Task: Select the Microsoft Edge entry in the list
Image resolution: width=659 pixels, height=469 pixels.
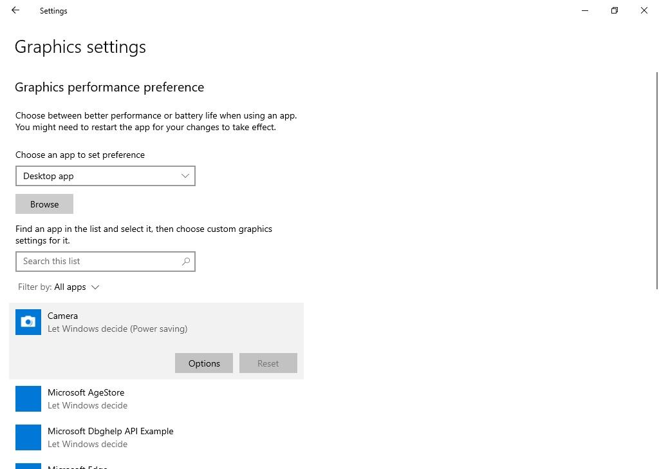Action: click(77, 466)
